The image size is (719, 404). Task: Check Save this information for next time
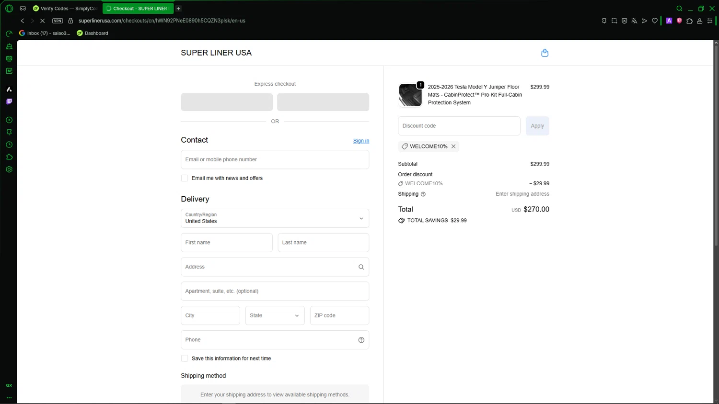(185, 358)
